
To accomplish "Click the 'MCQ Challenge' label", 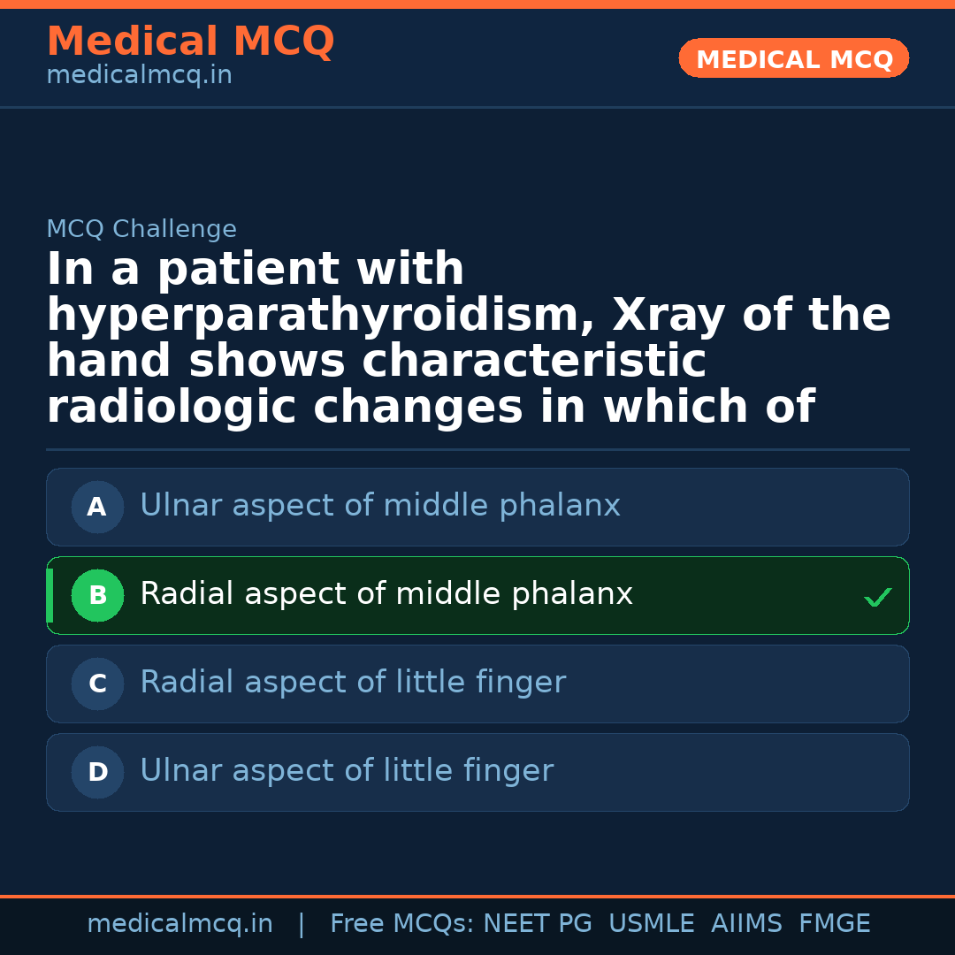I will (x=141, y=229).
